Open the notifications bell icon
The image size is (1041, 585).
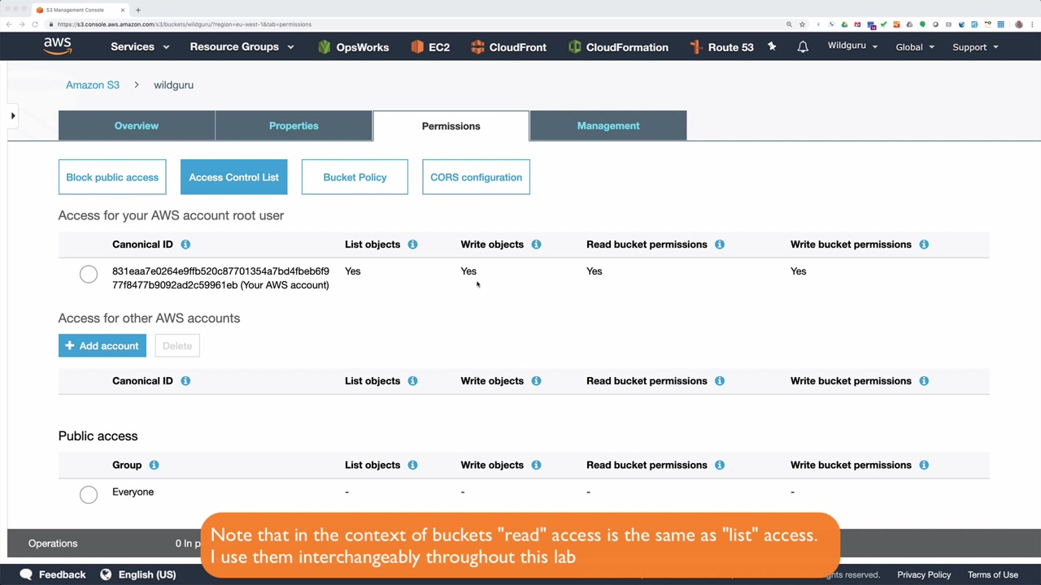tap(803, 47)
